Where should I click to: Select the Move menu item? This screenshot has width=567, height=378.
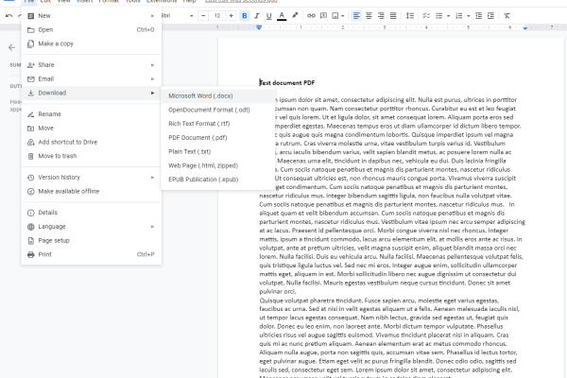click(91, 129)
